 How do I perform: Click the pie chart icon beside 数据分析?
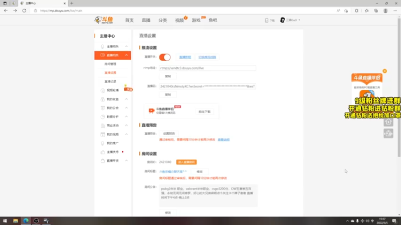point(103,117)
